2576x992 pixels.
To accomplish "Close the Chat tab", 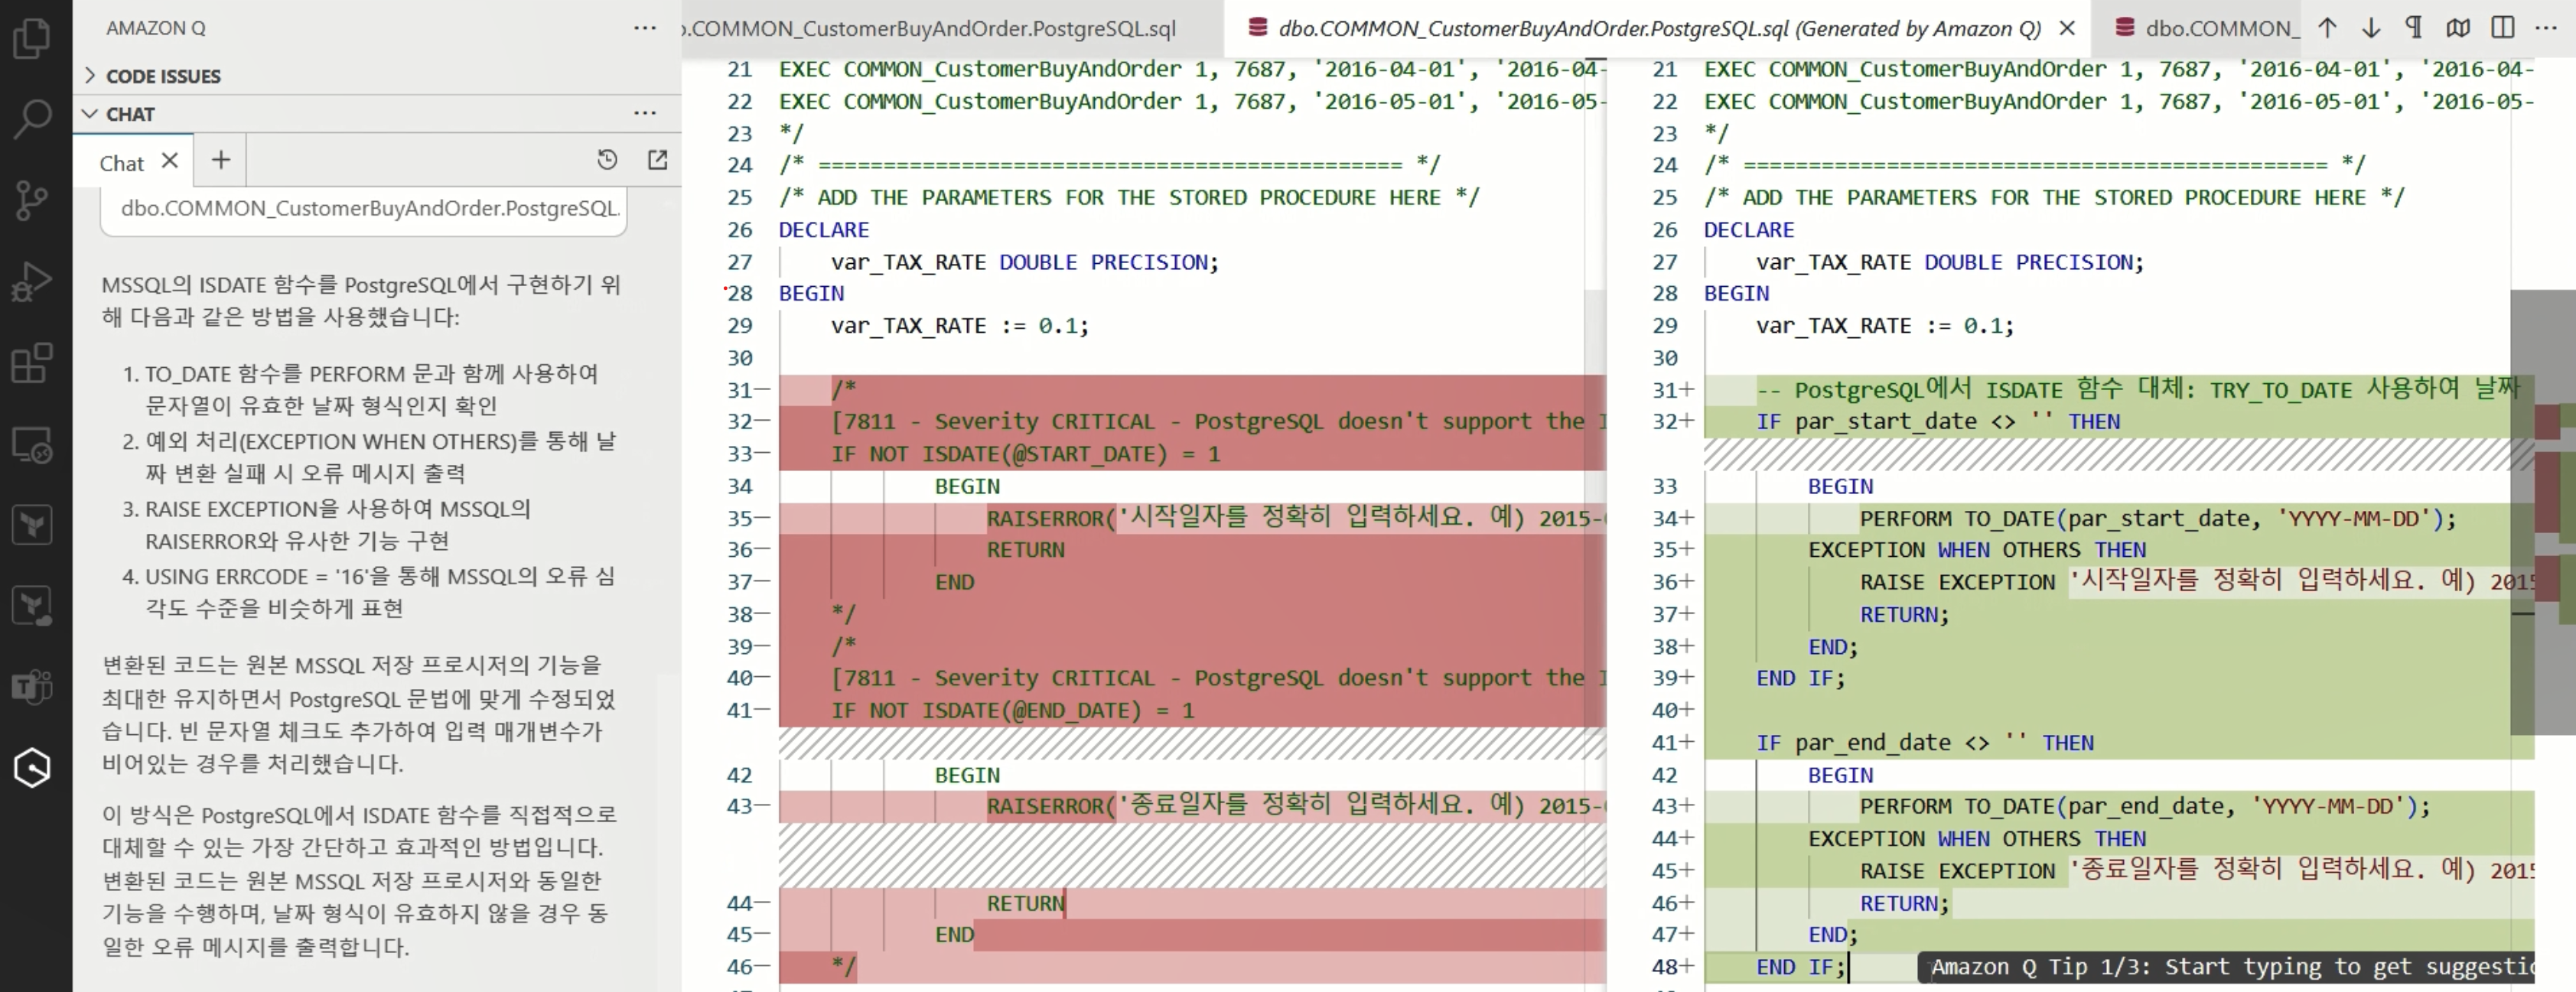I will click(170, 160).
